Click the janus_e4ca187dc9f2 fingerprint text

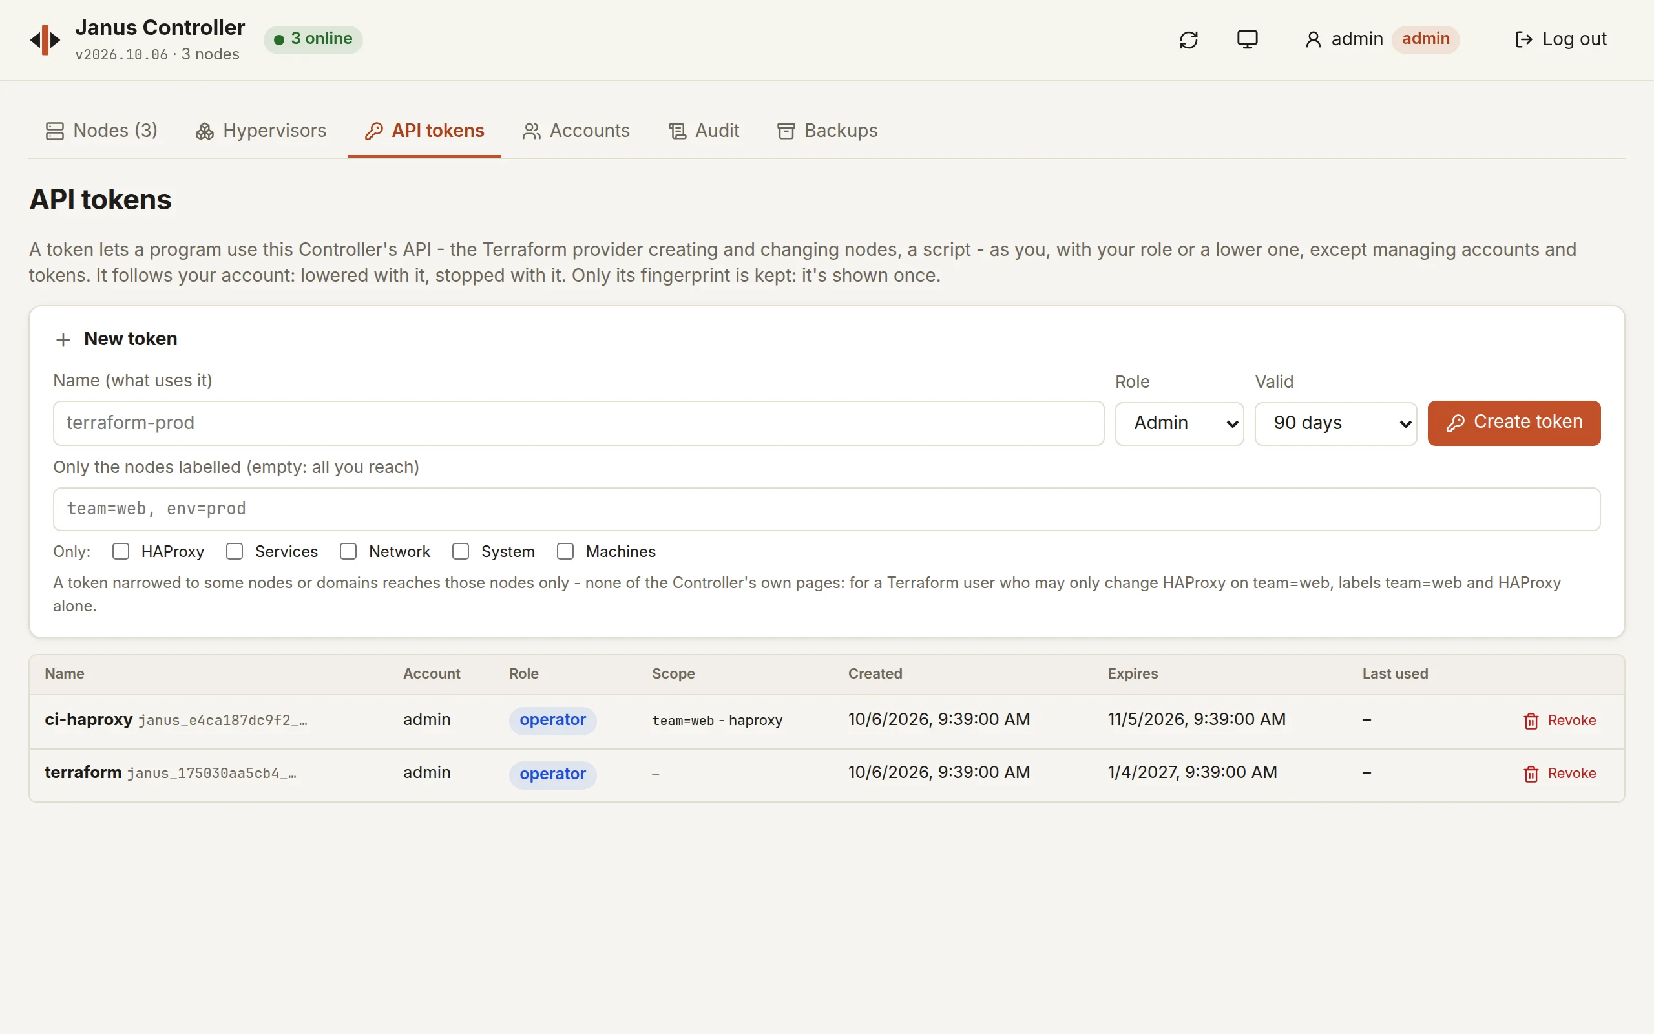tap(223, 721)
